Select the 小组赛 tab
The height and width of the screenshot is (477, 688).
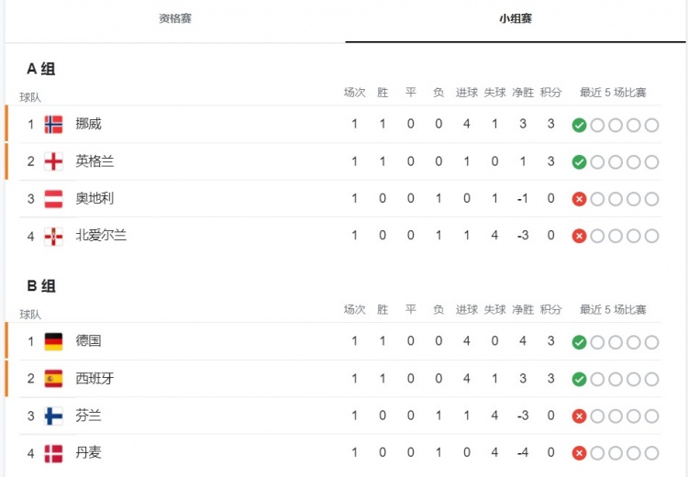pos(516,18)
